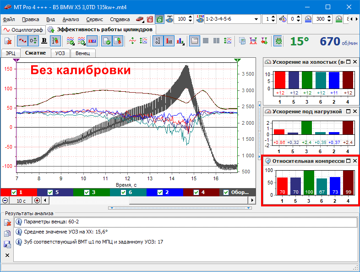360x272 pixels.
Task: Click the green gauge icon at toolbar end
Action: tap(339, 19)
